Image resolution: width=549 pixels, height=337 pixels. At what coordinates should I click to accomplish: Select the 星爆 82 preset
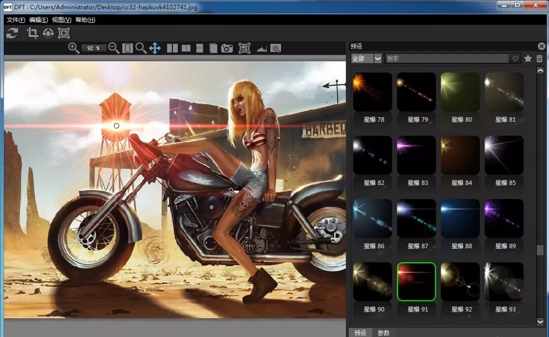coord(373,155)
